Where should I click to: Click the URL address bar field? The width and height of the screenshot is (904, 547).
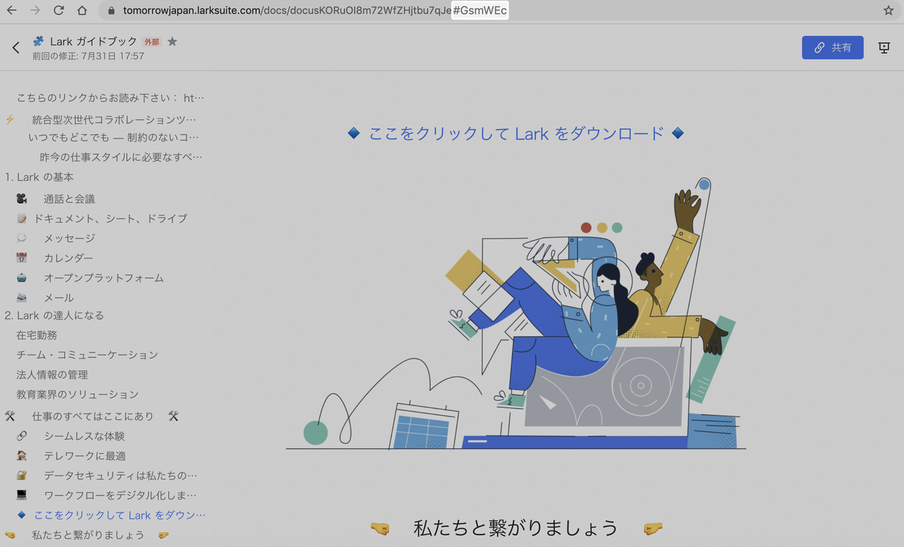point(282,11)
